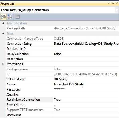Click the DataSourceID property label
Viewport: 119px width, 120px height.
tap(16, 49)
